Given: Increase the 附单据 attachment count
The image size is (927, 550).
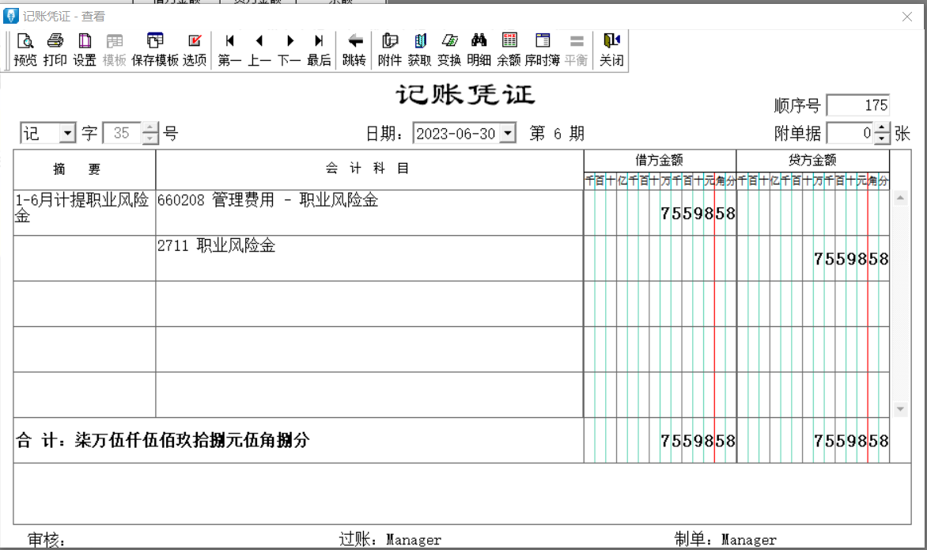Looking at the screenshot, I should [882, 128].
